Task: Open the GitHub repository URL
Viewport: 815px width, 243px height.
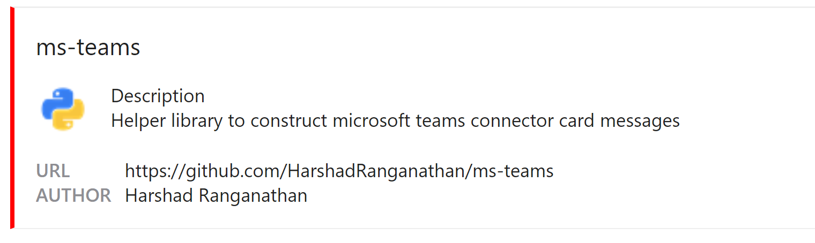Action: (339, 171)
